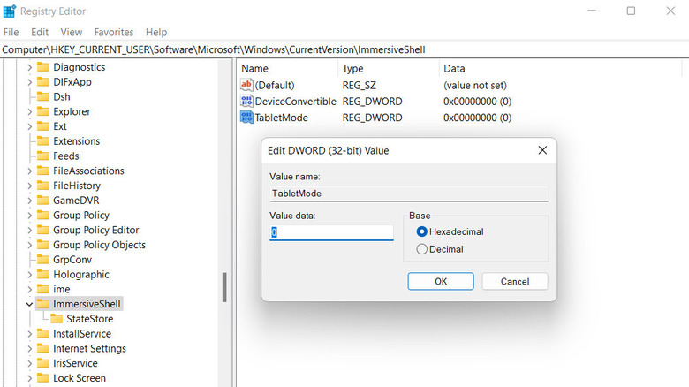The image size is (689, 387).
Task: Click the Explorer folder icon
Action: (43, 111)
